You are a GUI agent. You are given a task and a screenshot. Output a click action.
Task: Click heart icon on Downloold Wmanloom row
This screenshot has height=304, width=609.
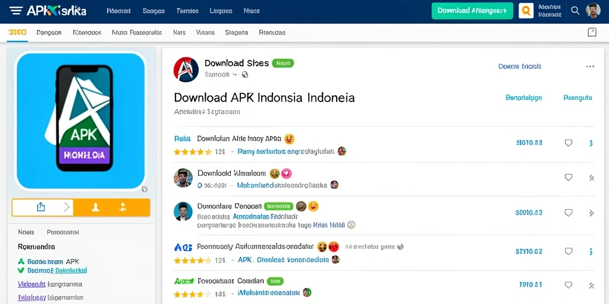[x=568, y=178]
